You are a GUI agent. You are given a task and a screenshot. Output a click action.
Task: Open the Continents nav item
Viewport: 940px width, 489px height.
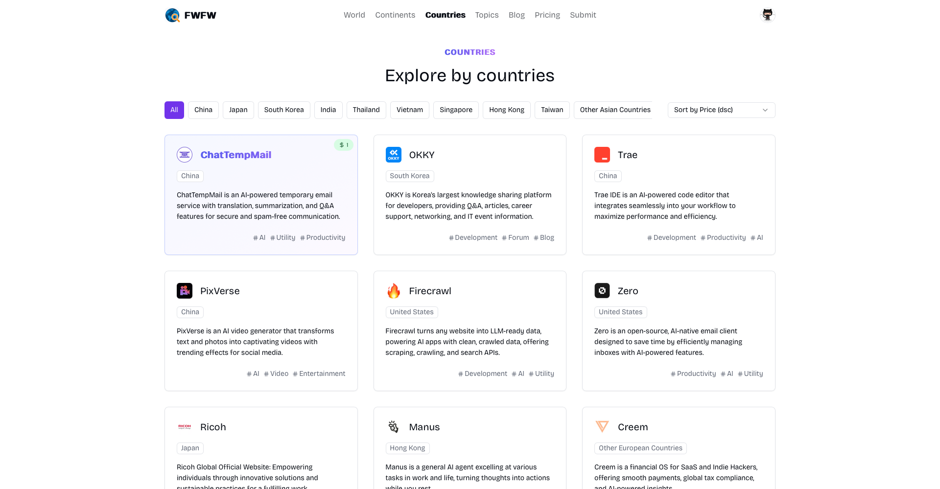tap(395, 15)
